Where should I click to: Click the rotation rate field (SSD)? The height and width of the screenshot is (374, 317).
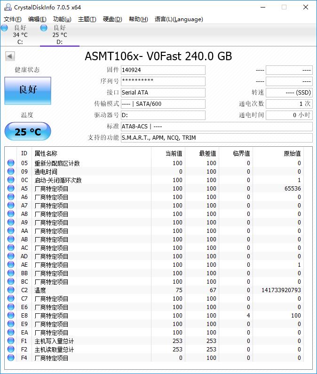coord(289,93)
